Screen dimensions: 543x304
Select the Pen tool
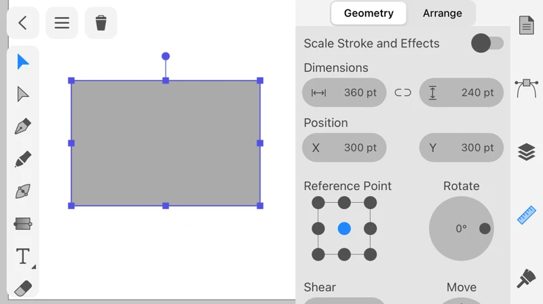point(23,127)
